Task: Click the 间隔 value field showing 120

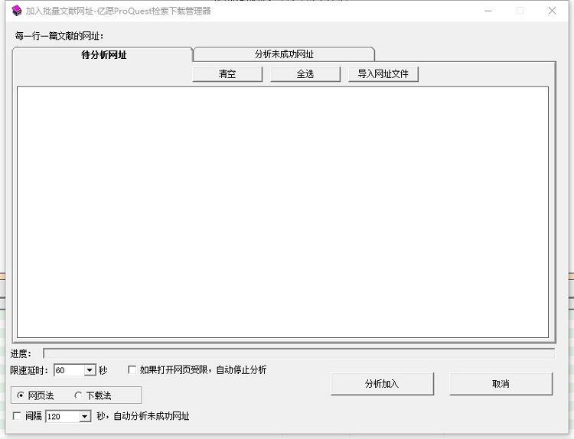Action: 62,417
